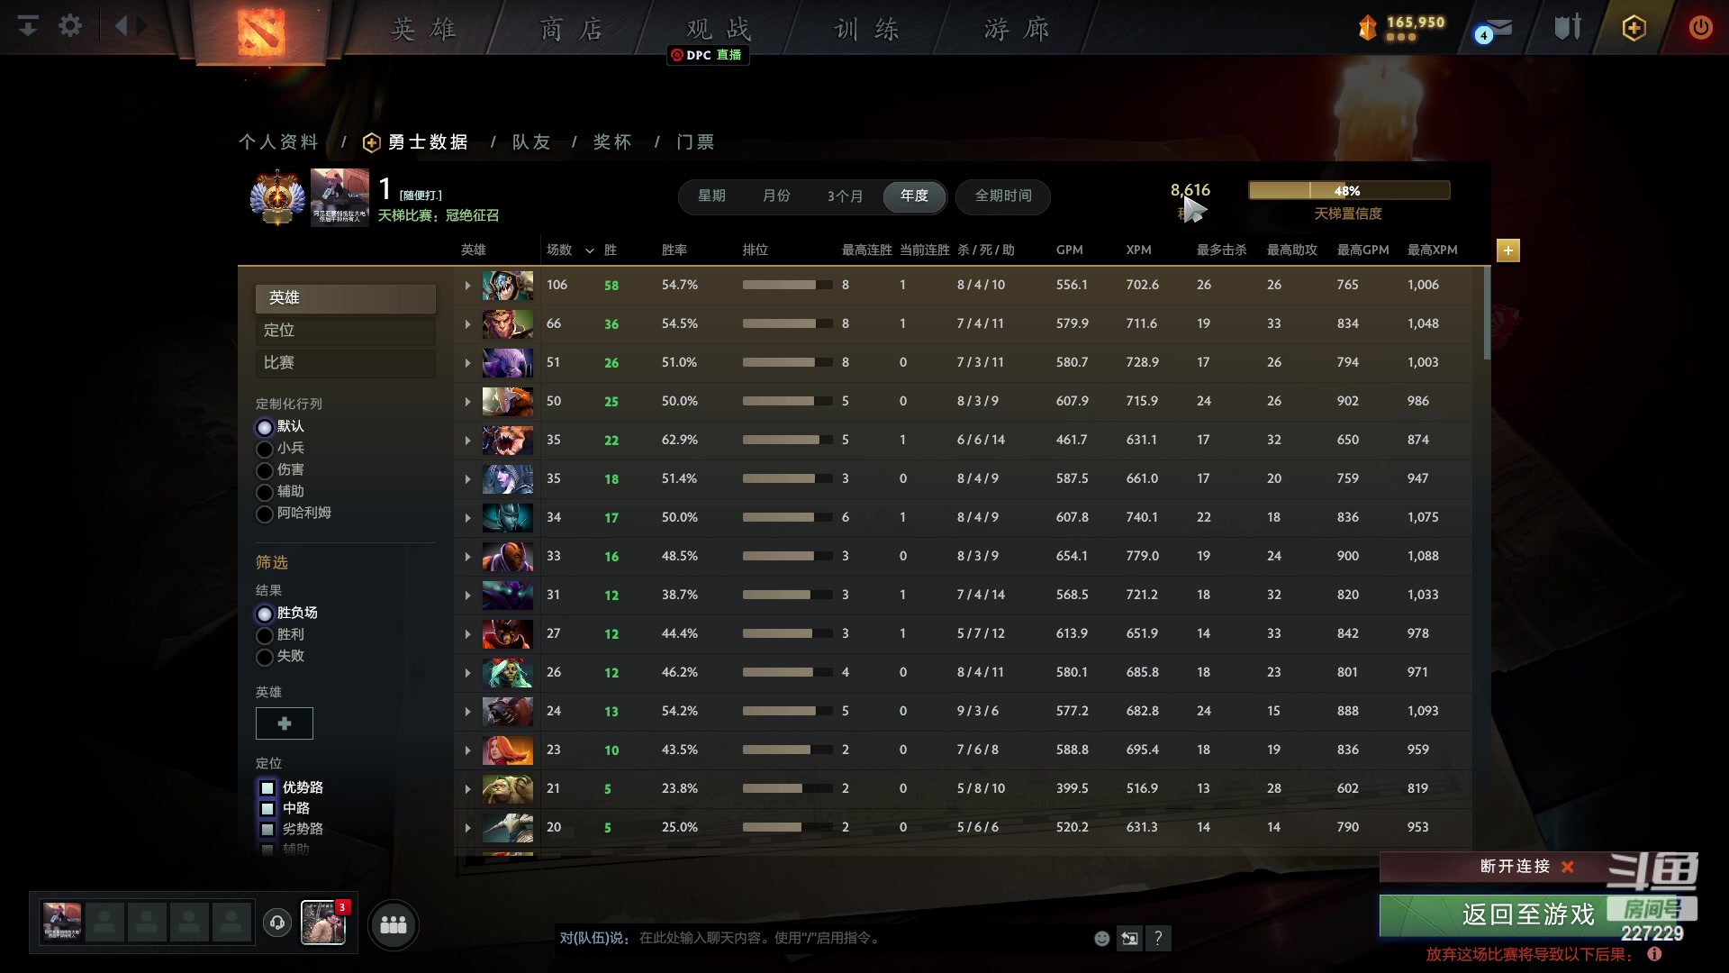This screenshot has height=973, width=1729.
Task: Click the chat channel switch icon
Action: coord(1129,939)
